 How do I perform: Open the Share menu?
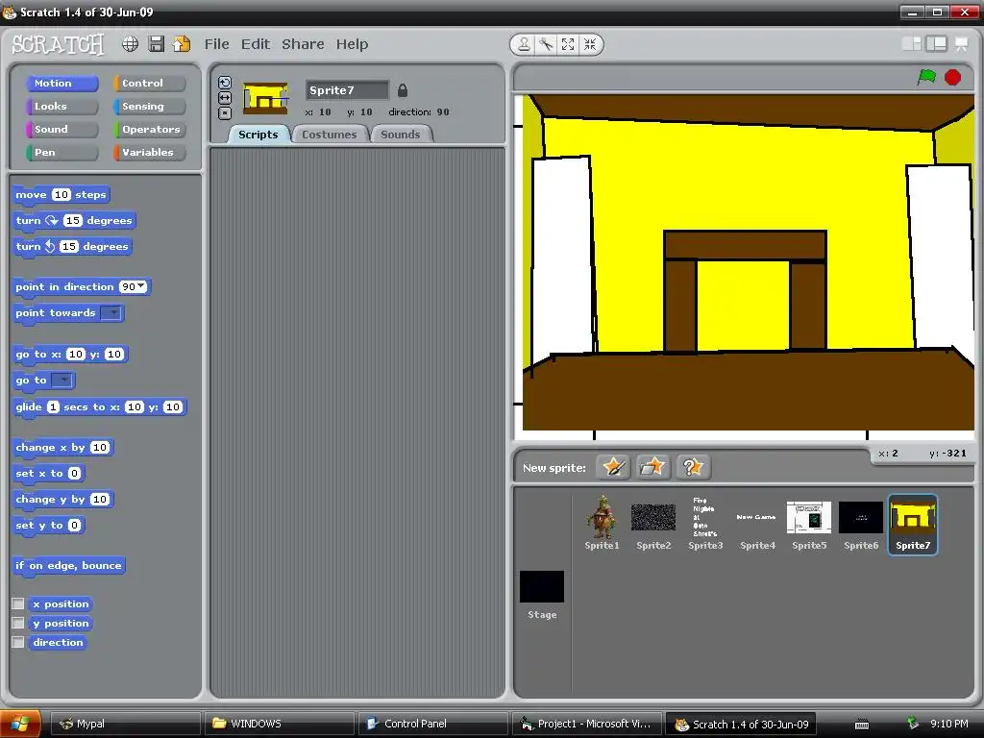click(x=303, y=44)
